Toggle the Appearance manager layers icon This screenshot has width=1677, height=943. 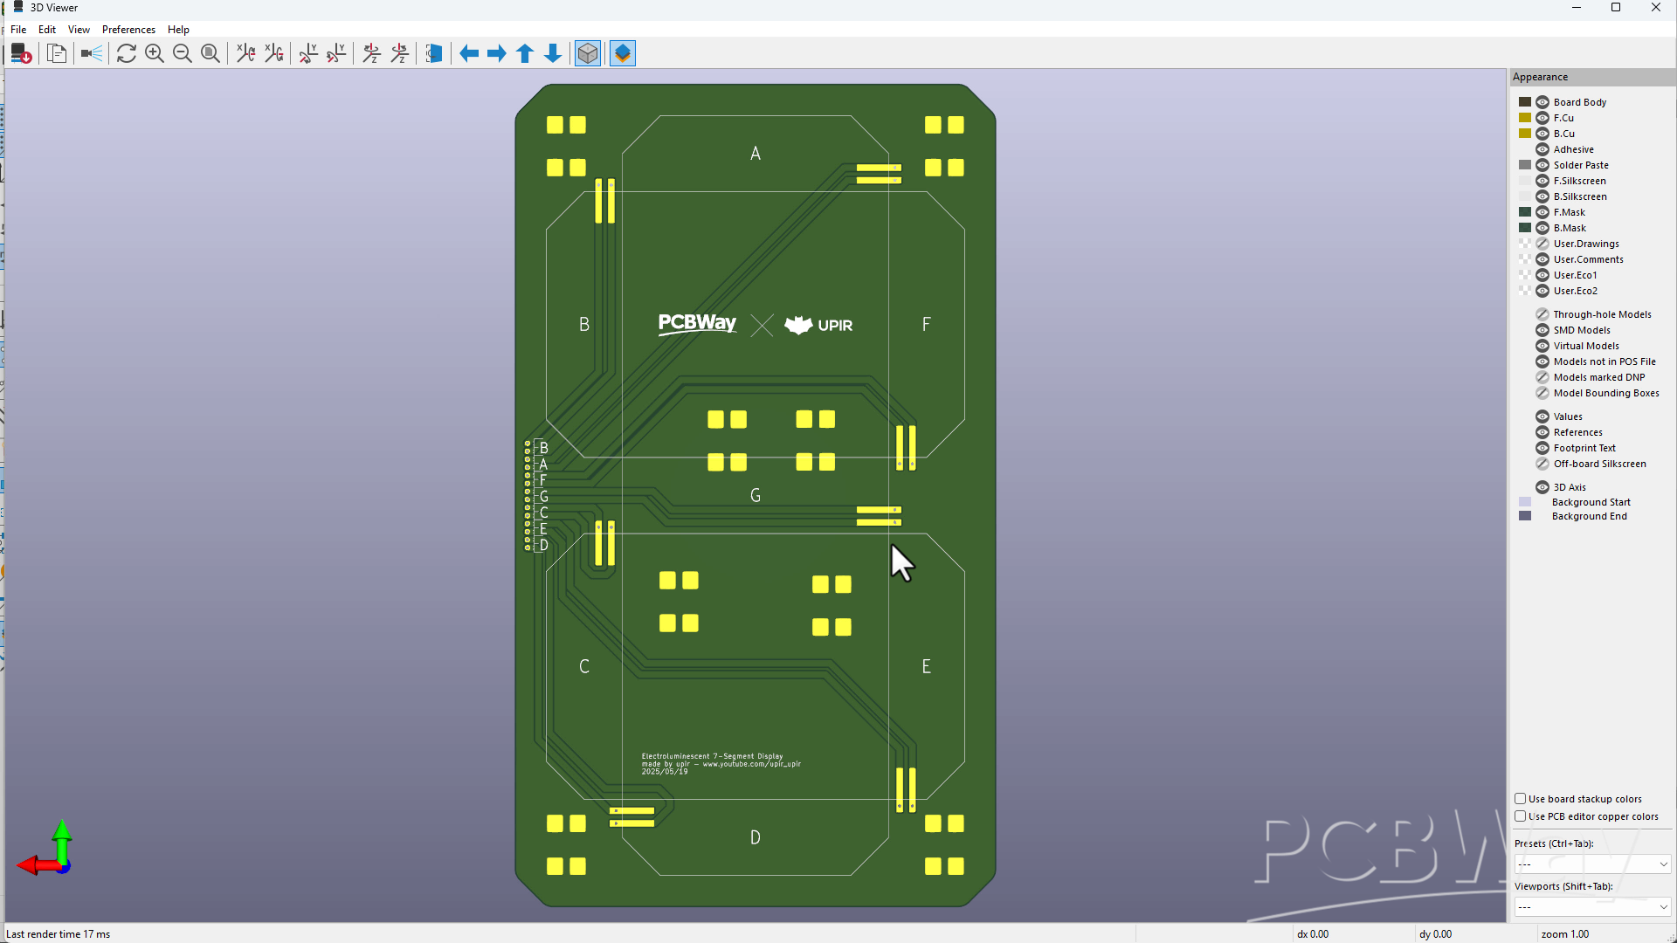[x=623, y=54]
